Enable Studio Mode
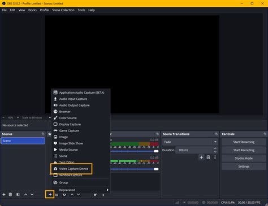Viewport: 268px width, 206px height. pyautogui.click(x=244, y=158)
